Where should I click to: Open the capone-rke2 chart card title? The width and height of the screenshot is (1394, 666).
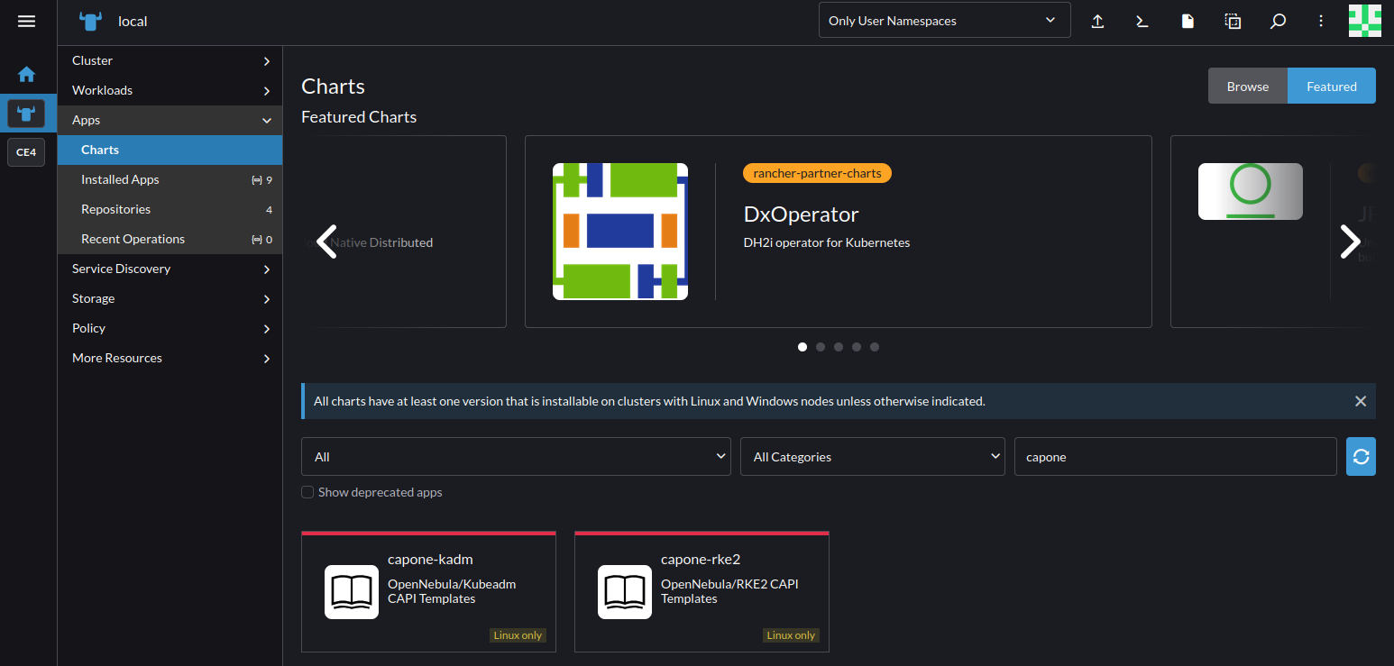(x=701, y=559)
